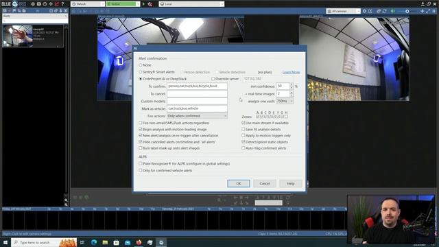Click the edit layout pencil icon
This screenshot has height=247, width=439.
click(370, 11)
